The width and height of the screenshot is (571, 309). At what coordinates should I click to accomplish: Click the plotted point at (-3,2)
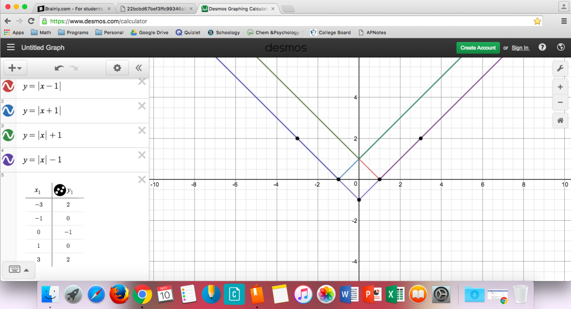coord(297,138)
